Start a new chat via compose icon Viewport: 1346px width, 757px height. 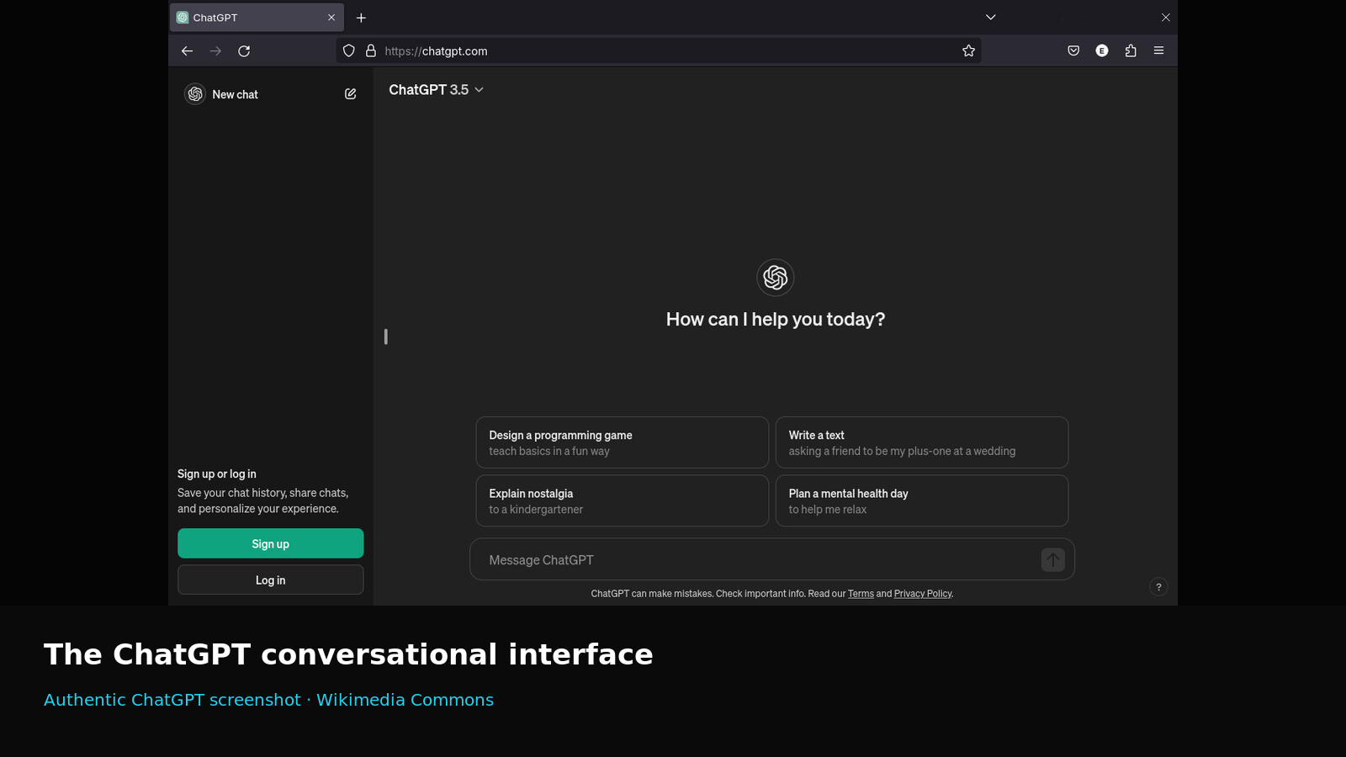pyautogui.click(x=350, y=94)
